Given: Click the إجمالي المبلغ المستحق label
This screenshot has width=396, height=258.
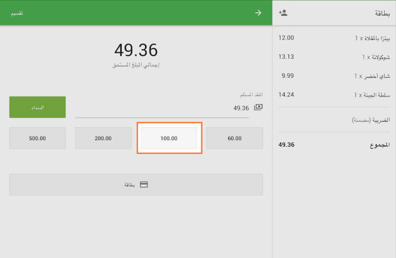Looking at the screenshot, I should 136,65.
